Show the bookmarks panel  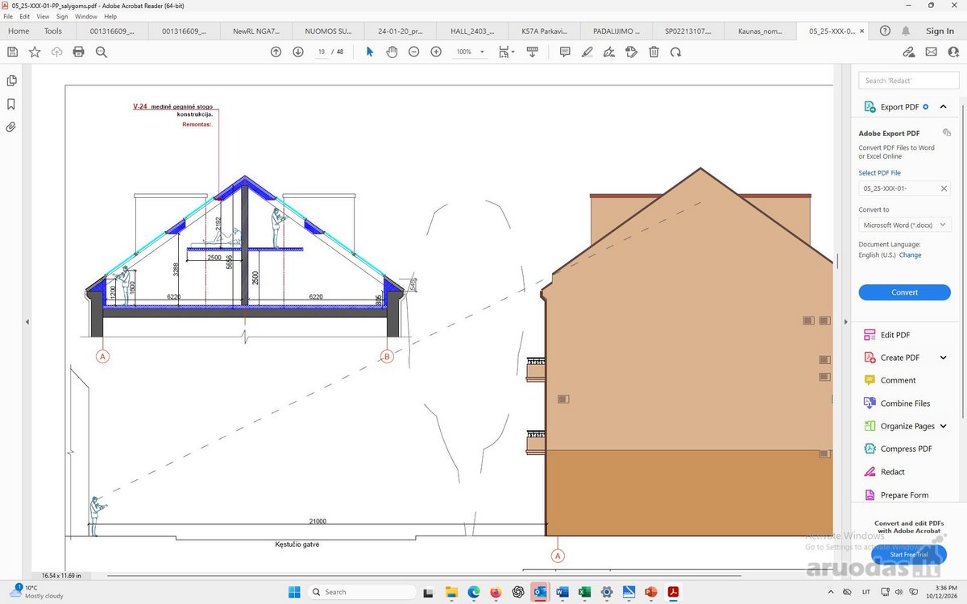point(11,104)
